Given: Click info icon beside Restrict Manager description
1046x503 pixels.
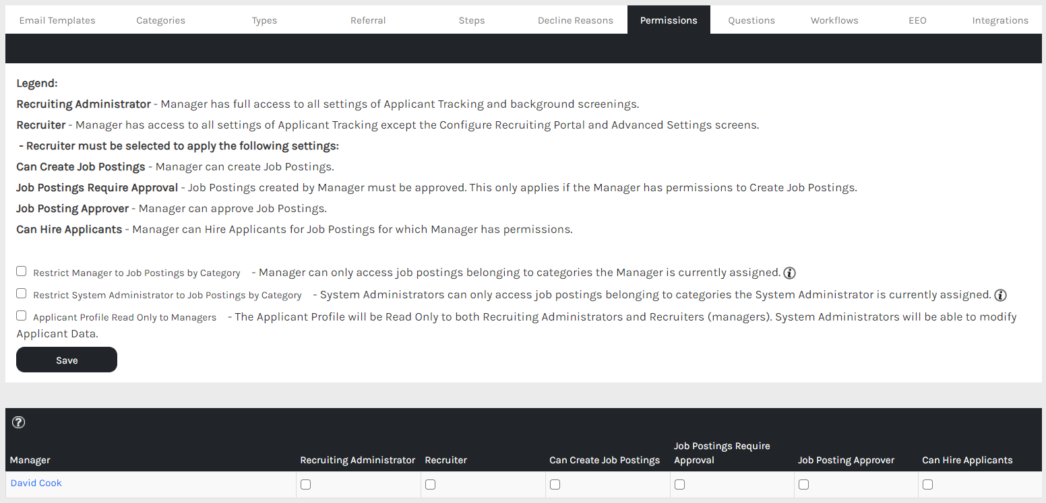Looking at the screenshot, I should coord(790,273).
